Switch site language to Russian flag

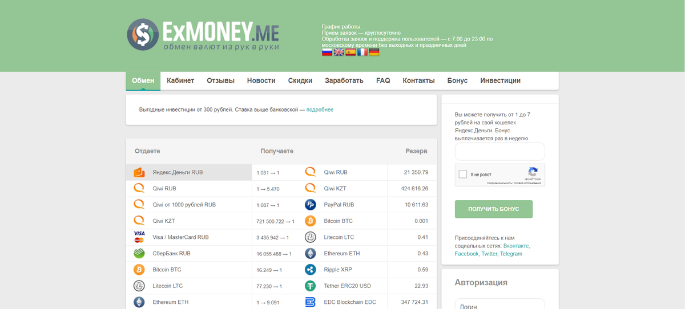point(327,52)
